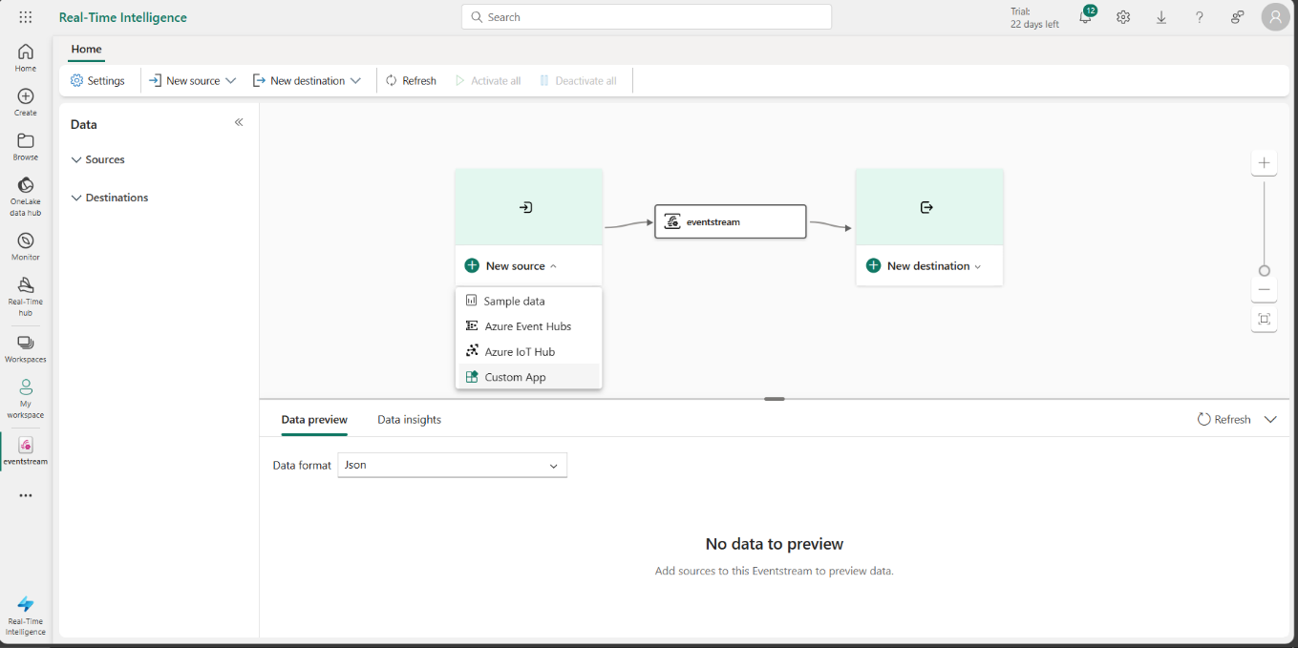Fit canvas to view icon
The image size is (1298, 648).
tap(1264, 319)
